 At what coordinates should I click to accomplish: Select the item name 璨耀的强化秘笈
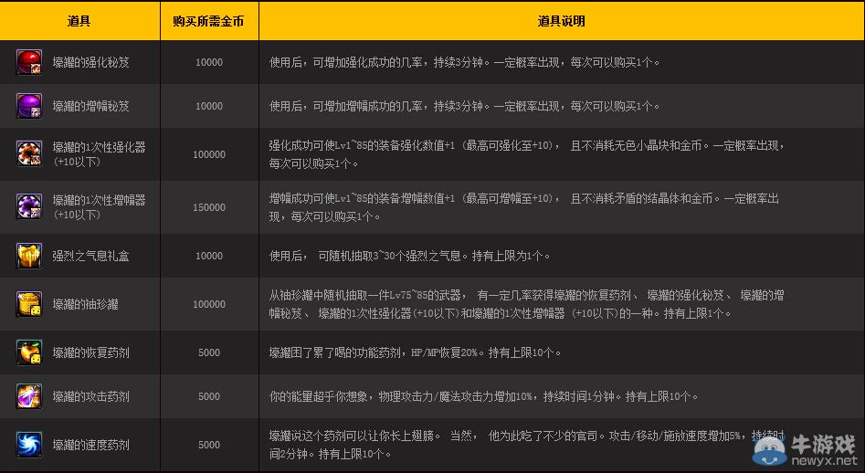click(x=91, y=62)
